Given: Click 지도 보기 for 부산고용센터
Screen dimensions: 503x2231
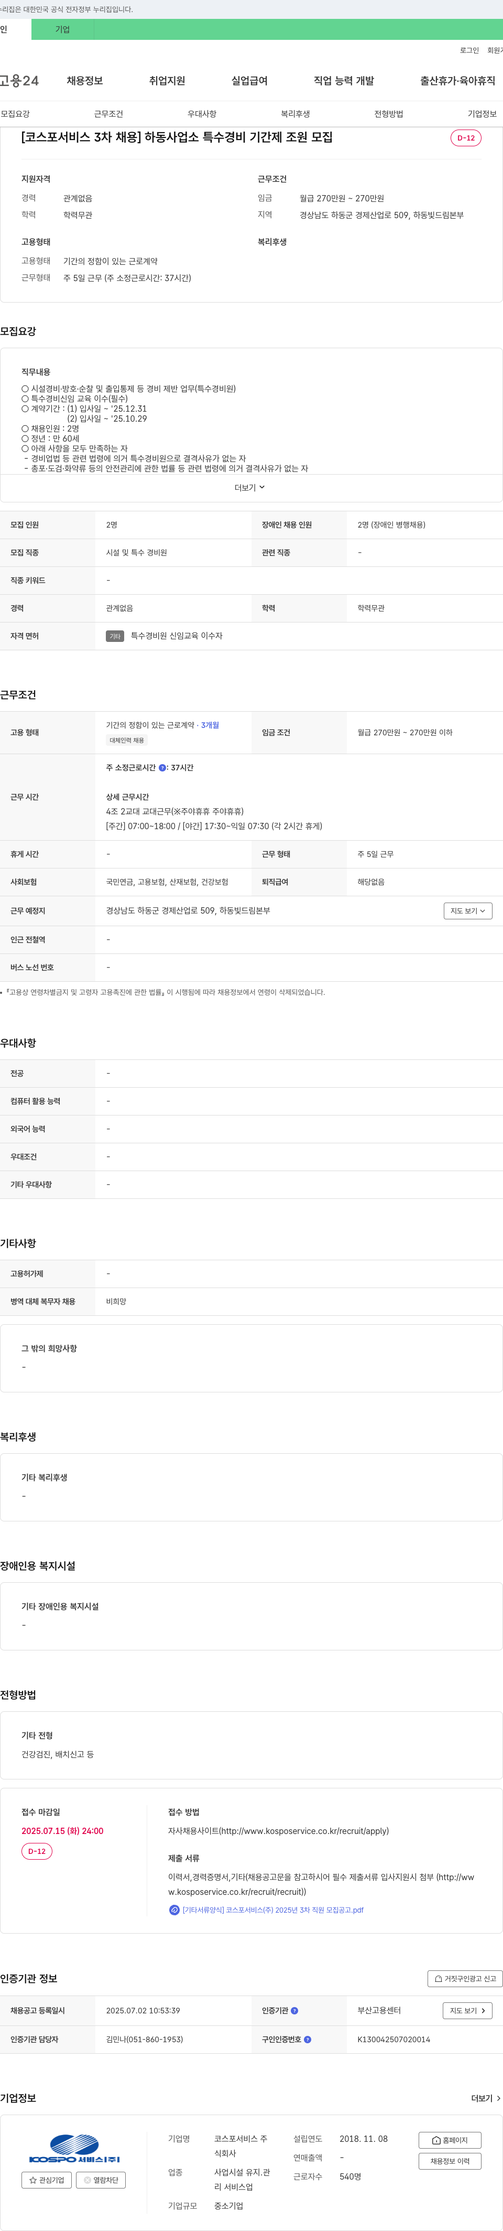Looking at the screenshot, I should pyautogui.click(x=467, y=2010).
